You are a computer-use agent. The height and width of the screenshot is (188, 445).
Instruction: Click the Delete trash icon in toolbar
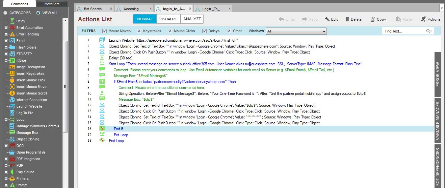click(348, 19)
